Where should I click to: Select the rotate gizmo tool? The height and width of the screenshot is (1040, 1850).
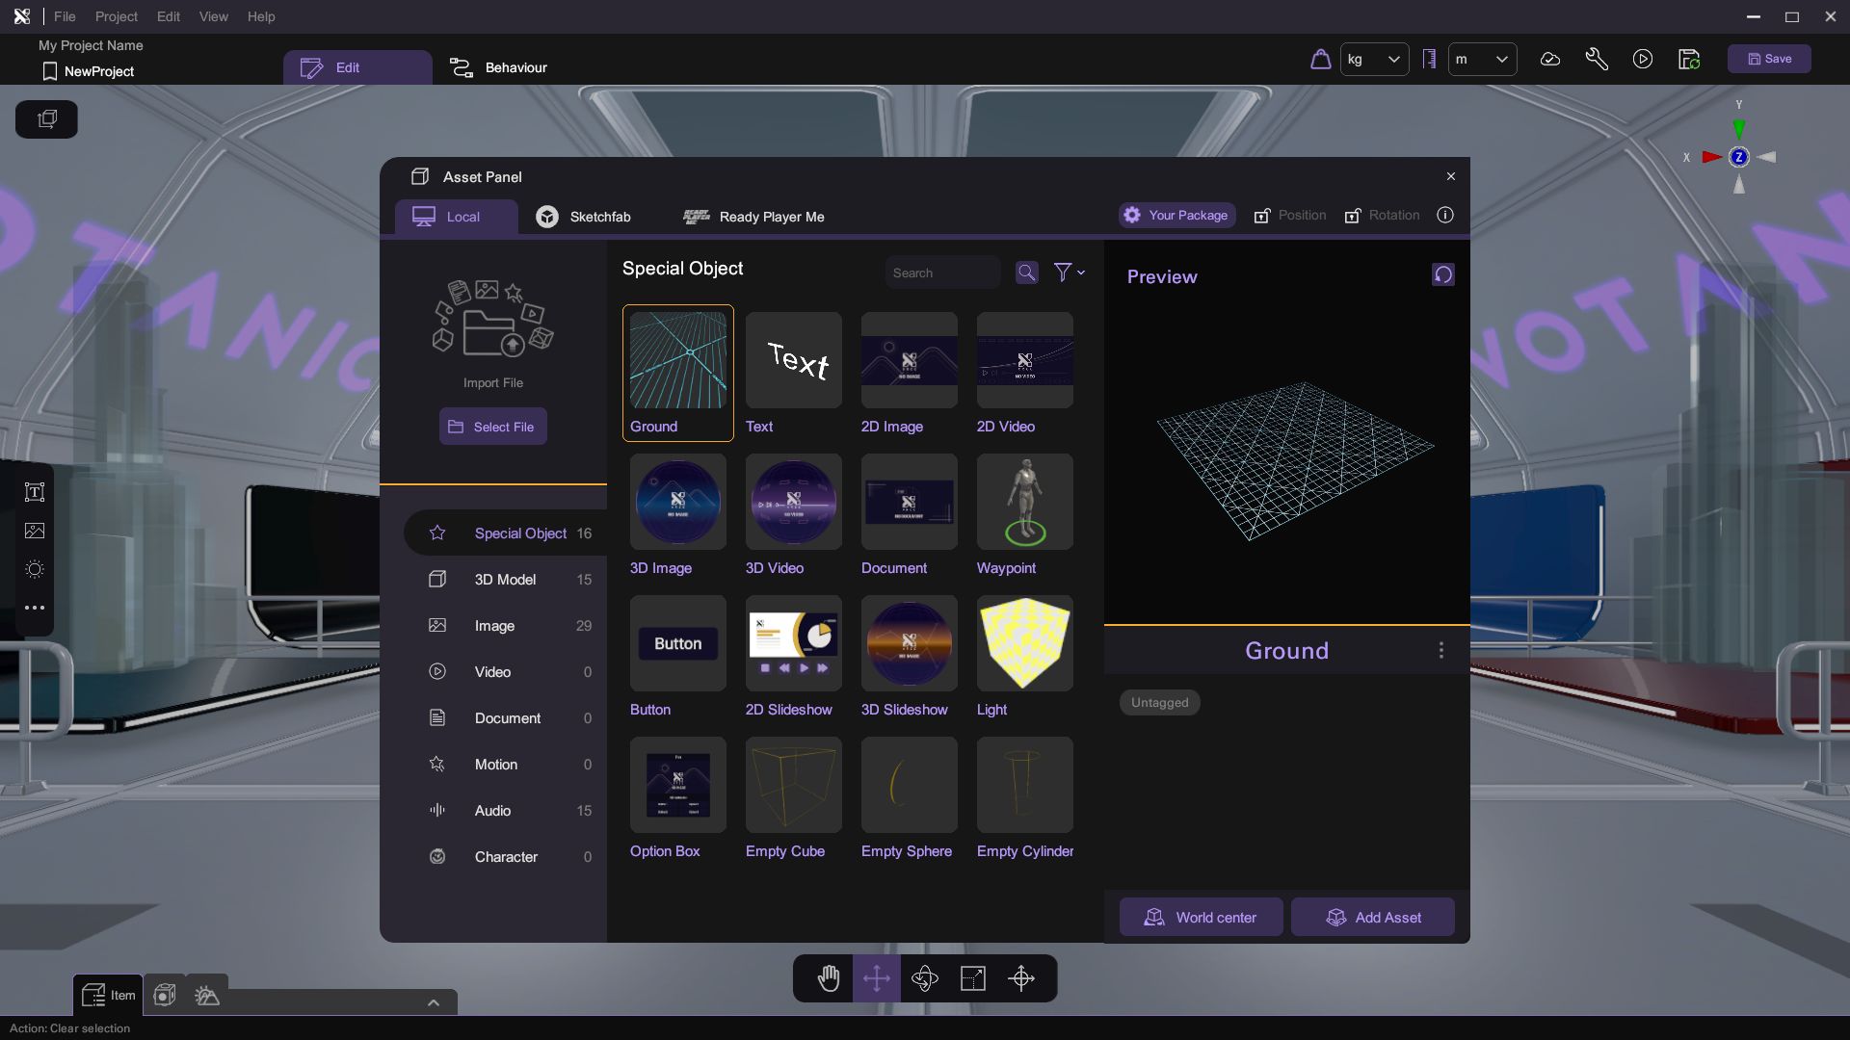(925, 978)
